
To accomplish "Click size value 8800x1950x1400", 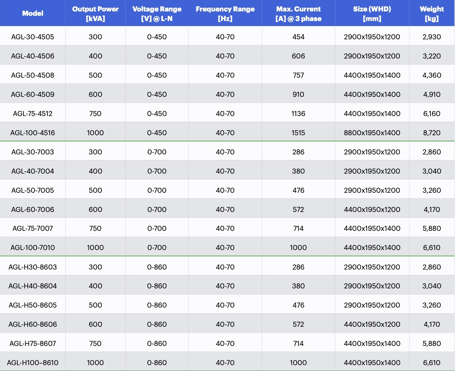I will pyautogui.click(x=372, y=133).
